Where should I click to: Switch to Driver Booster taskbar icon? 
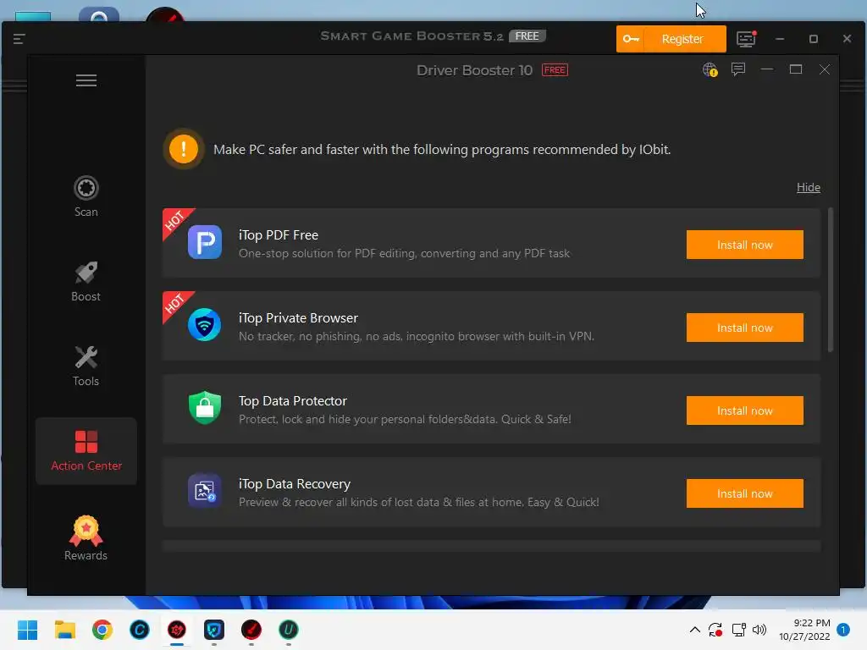pos(177,630)
